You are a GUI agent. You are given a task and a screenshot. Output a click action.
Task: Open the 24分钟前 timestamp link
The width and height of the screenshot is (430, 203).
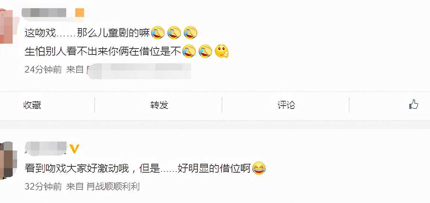tap(43, 70)
